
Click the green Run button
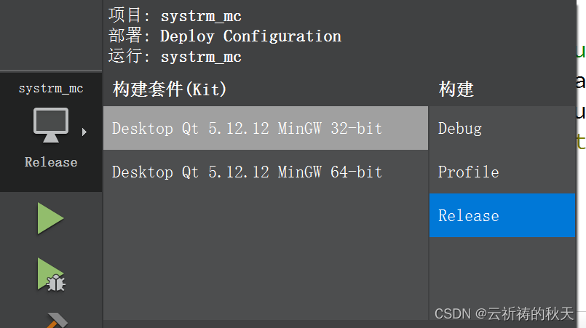(x=50, y=218)
